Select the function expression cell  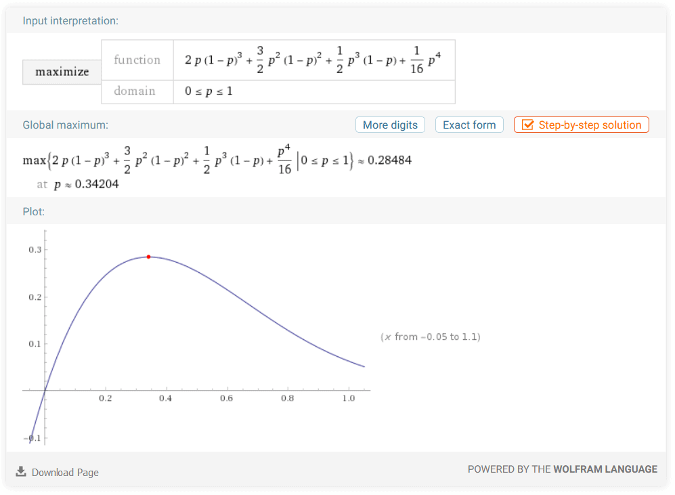pos(313,60)
